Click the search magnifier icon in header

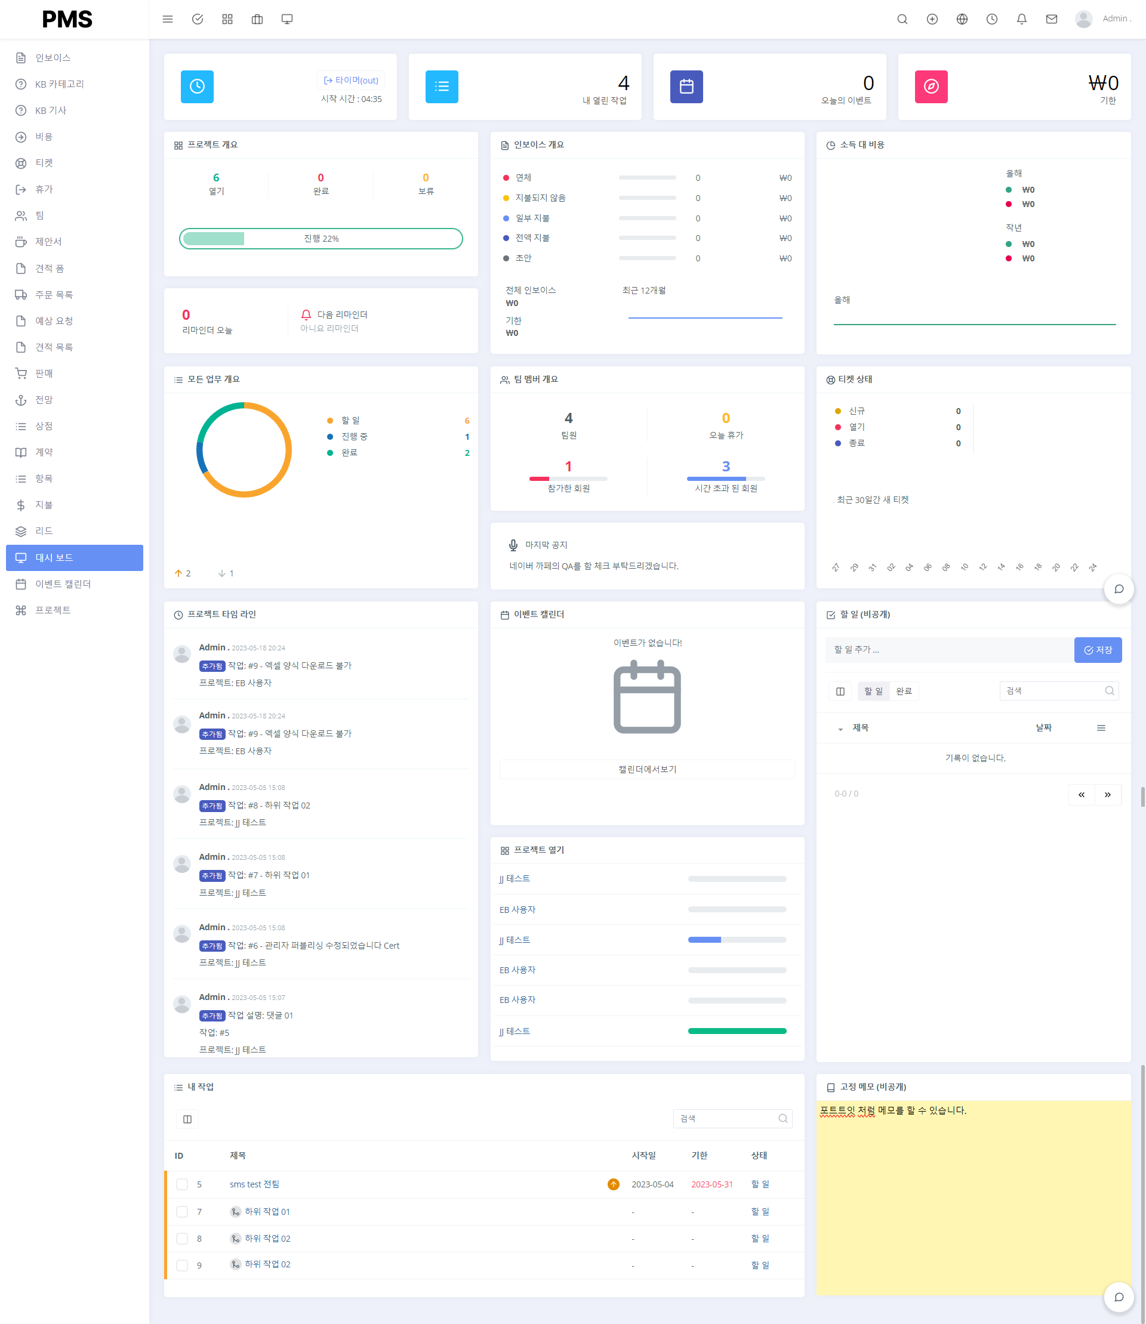[902, 19]
